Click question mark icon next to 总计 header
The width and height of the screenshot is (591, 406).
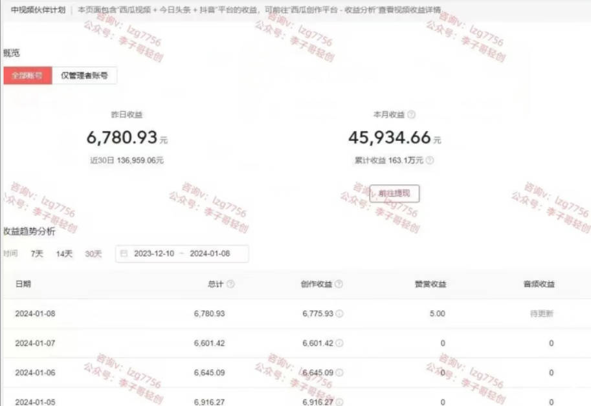pyautogui.click(x=230, y=284)
